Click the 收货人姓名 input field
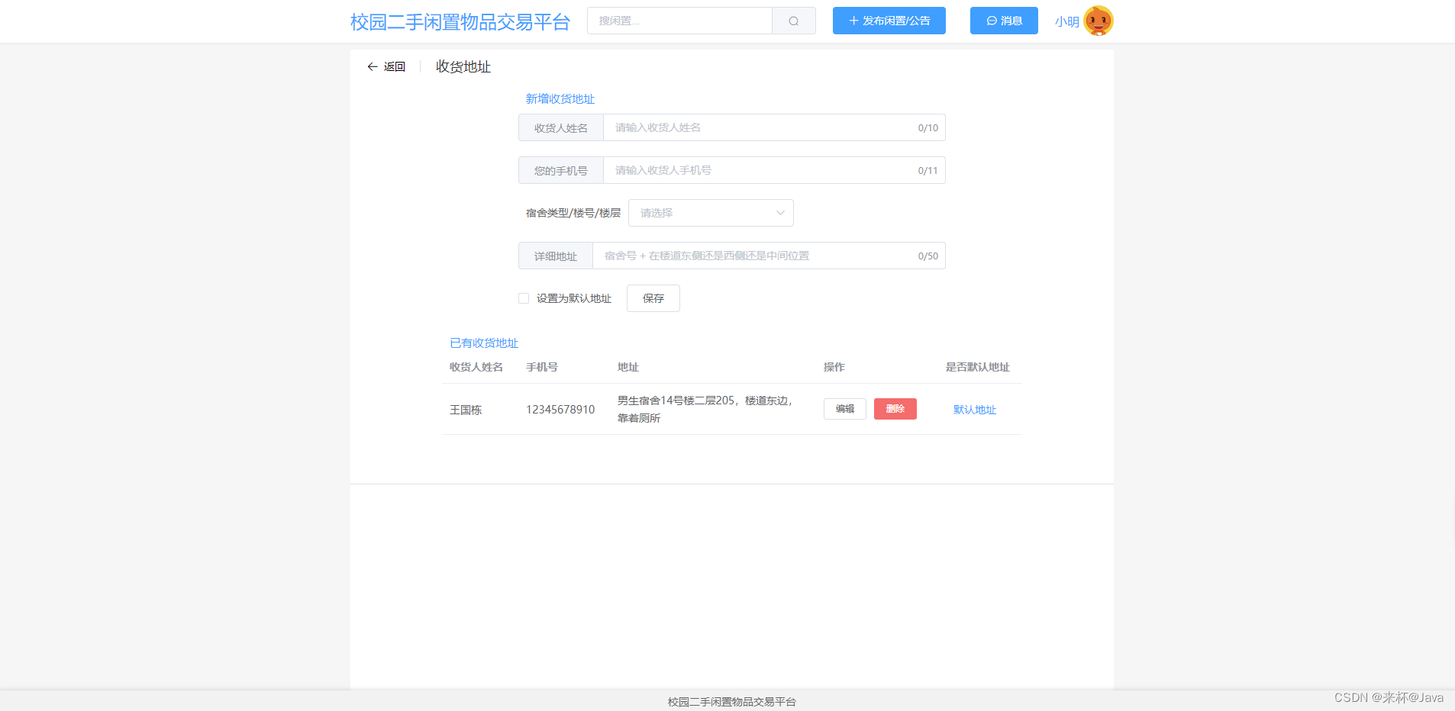Viewport: 1455px width, 711px height. (x=774, y=127)
